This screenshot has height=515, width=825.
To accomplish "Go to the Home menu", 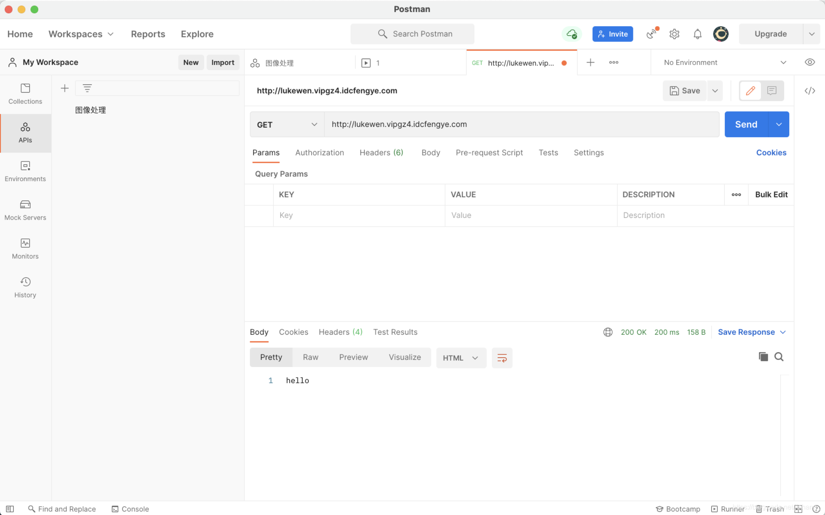I will pyautogui.click(x=20, y=34).
